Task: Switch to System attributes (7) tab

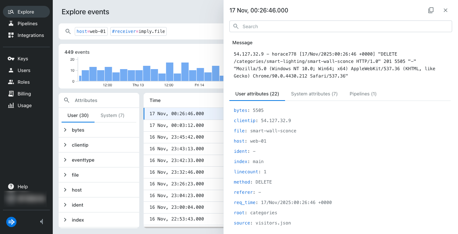Action: coord(314,94)
